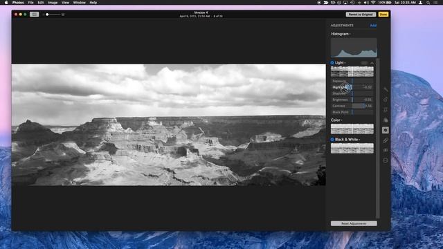Open Notification Center icon in menu bar
This screenshot has height=249, width=443.
435,3
